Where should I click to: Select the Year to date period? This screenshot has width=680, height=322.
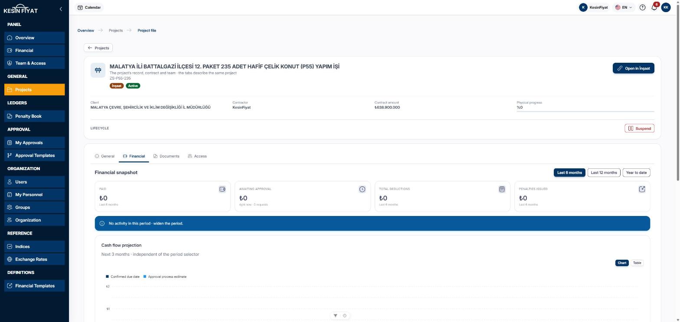coord(636,173)
